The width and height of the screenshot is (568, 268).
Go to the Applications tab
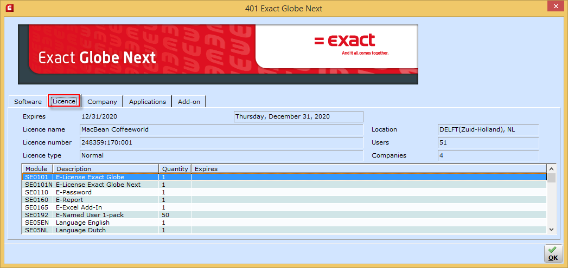pyautogui.click(x=148, y=102)
